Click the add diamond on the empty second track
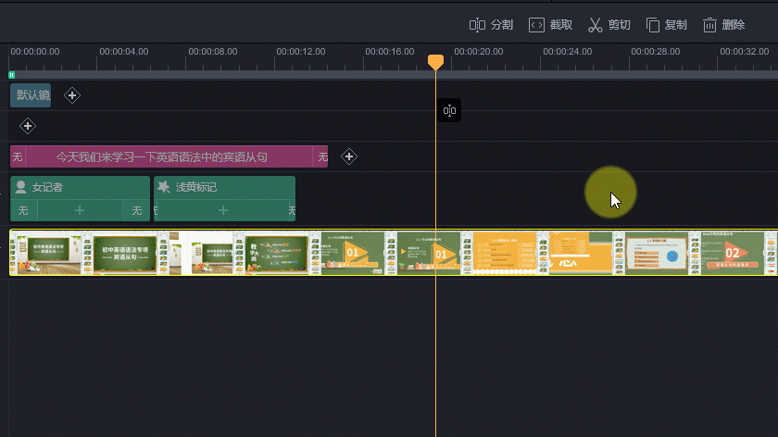The width and height of the screenshot is (778, 437). [28, 126]
